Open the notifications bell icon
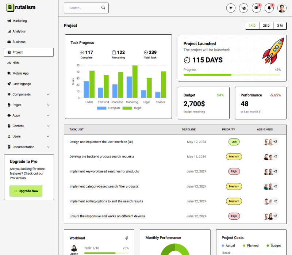Viewport: 292px width, 255px height. pos(269,8)
